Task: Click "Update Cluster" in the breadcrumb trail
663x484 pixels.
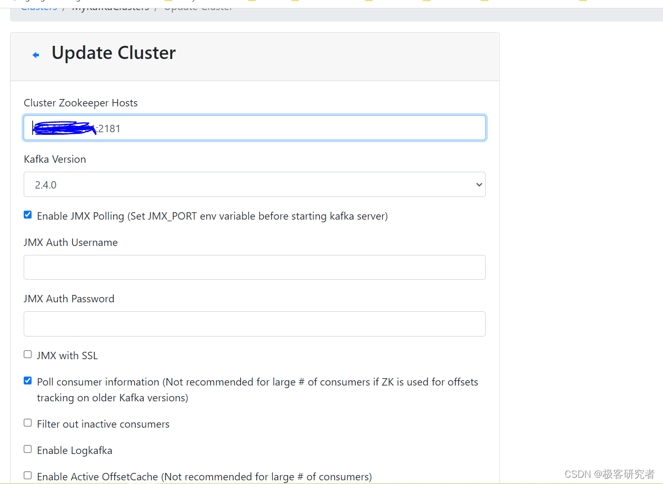Action: point(198,7)
